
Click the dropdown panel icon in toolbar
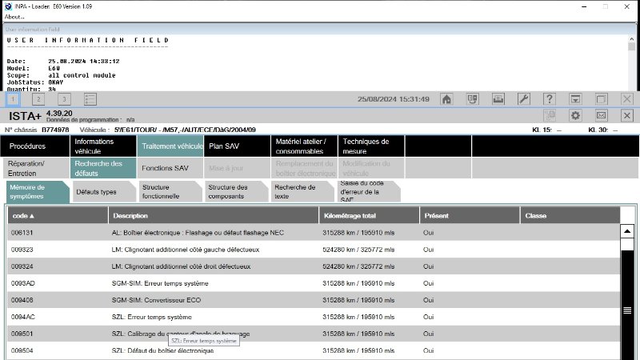coord(575,99)
